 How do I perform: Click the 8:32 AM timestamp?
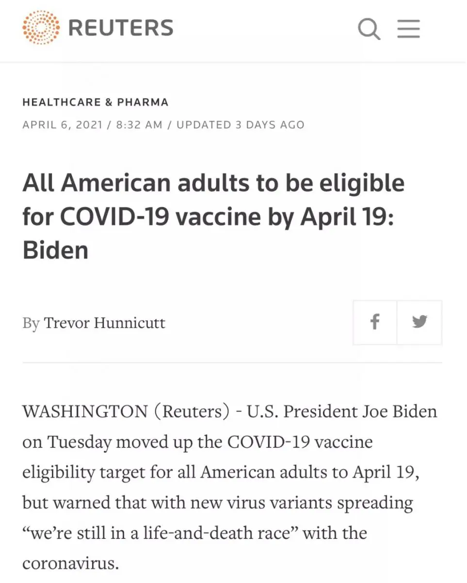pos(140,125)
